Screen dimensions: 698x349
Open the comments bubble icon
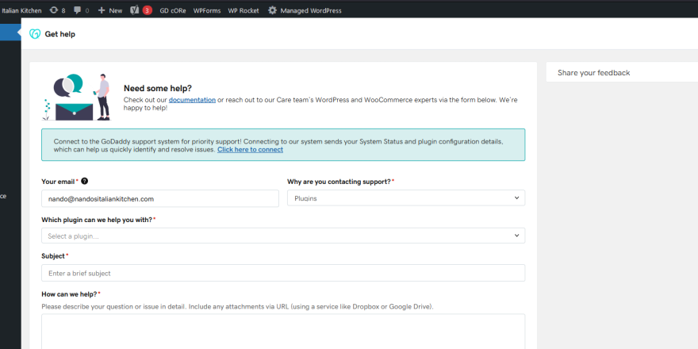click(77, 10)
